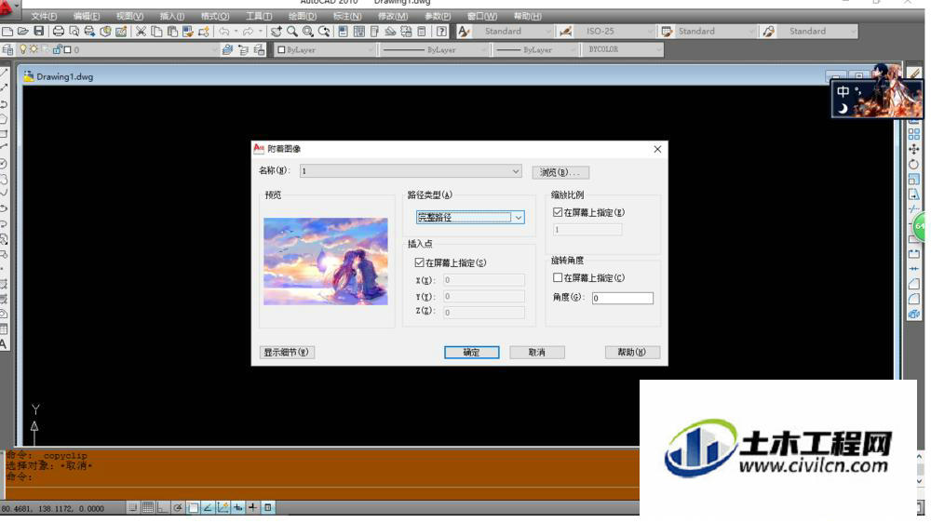Save drawing with the floppy disk icon
Image resolution: width=931 pixels, height=523 pixels.
tap(38, 31)
